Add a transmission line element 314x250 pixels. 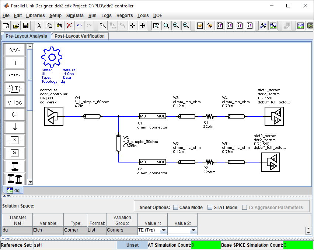15,89
